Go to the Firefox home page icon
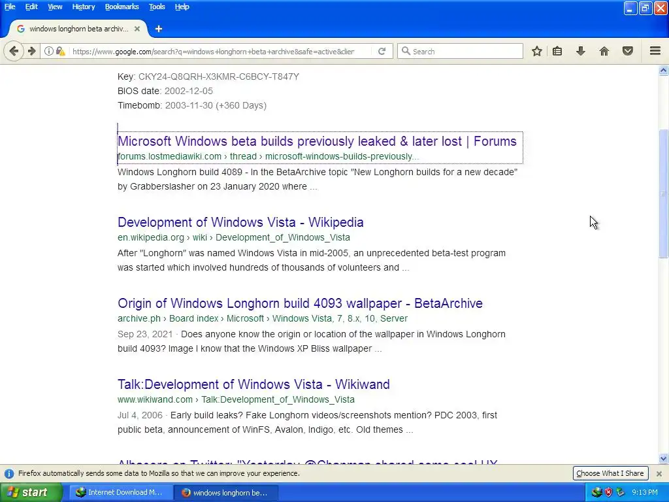This screenshot has height=502, width=669. click(604, 51)
